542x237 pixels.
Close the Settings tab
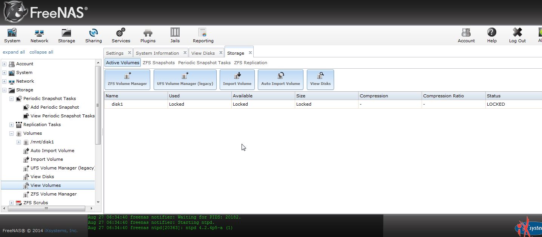point(129,53)
